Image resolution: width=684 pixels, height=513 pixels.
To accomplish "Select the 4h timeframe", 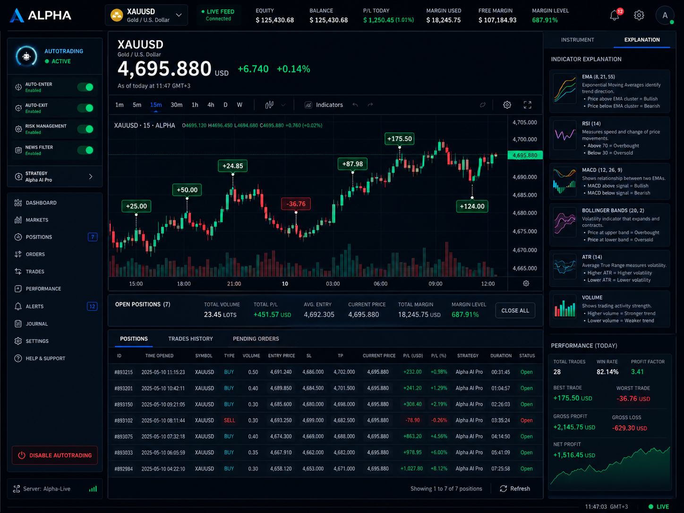I will coord(211,105).
